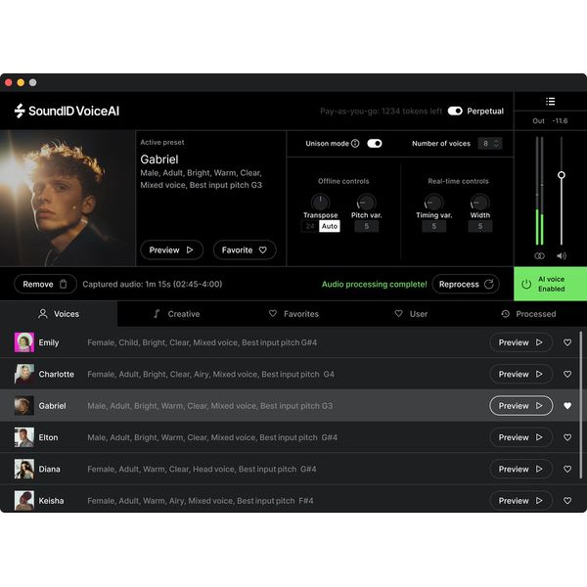Select the Emily voice thumbnail
587x587 pixels.
tap(24, 342)
